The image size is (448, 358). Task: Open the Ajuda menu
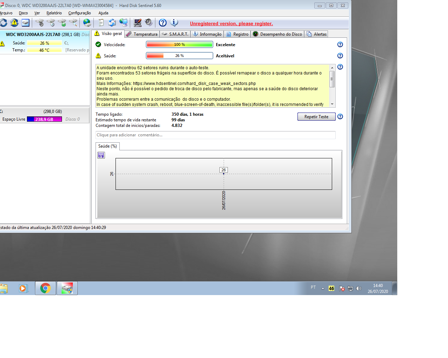point(103,13)
